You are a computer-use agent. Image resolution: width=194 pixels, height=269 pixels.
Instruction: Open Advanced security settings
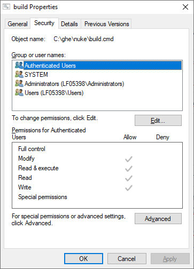[158, 218]
